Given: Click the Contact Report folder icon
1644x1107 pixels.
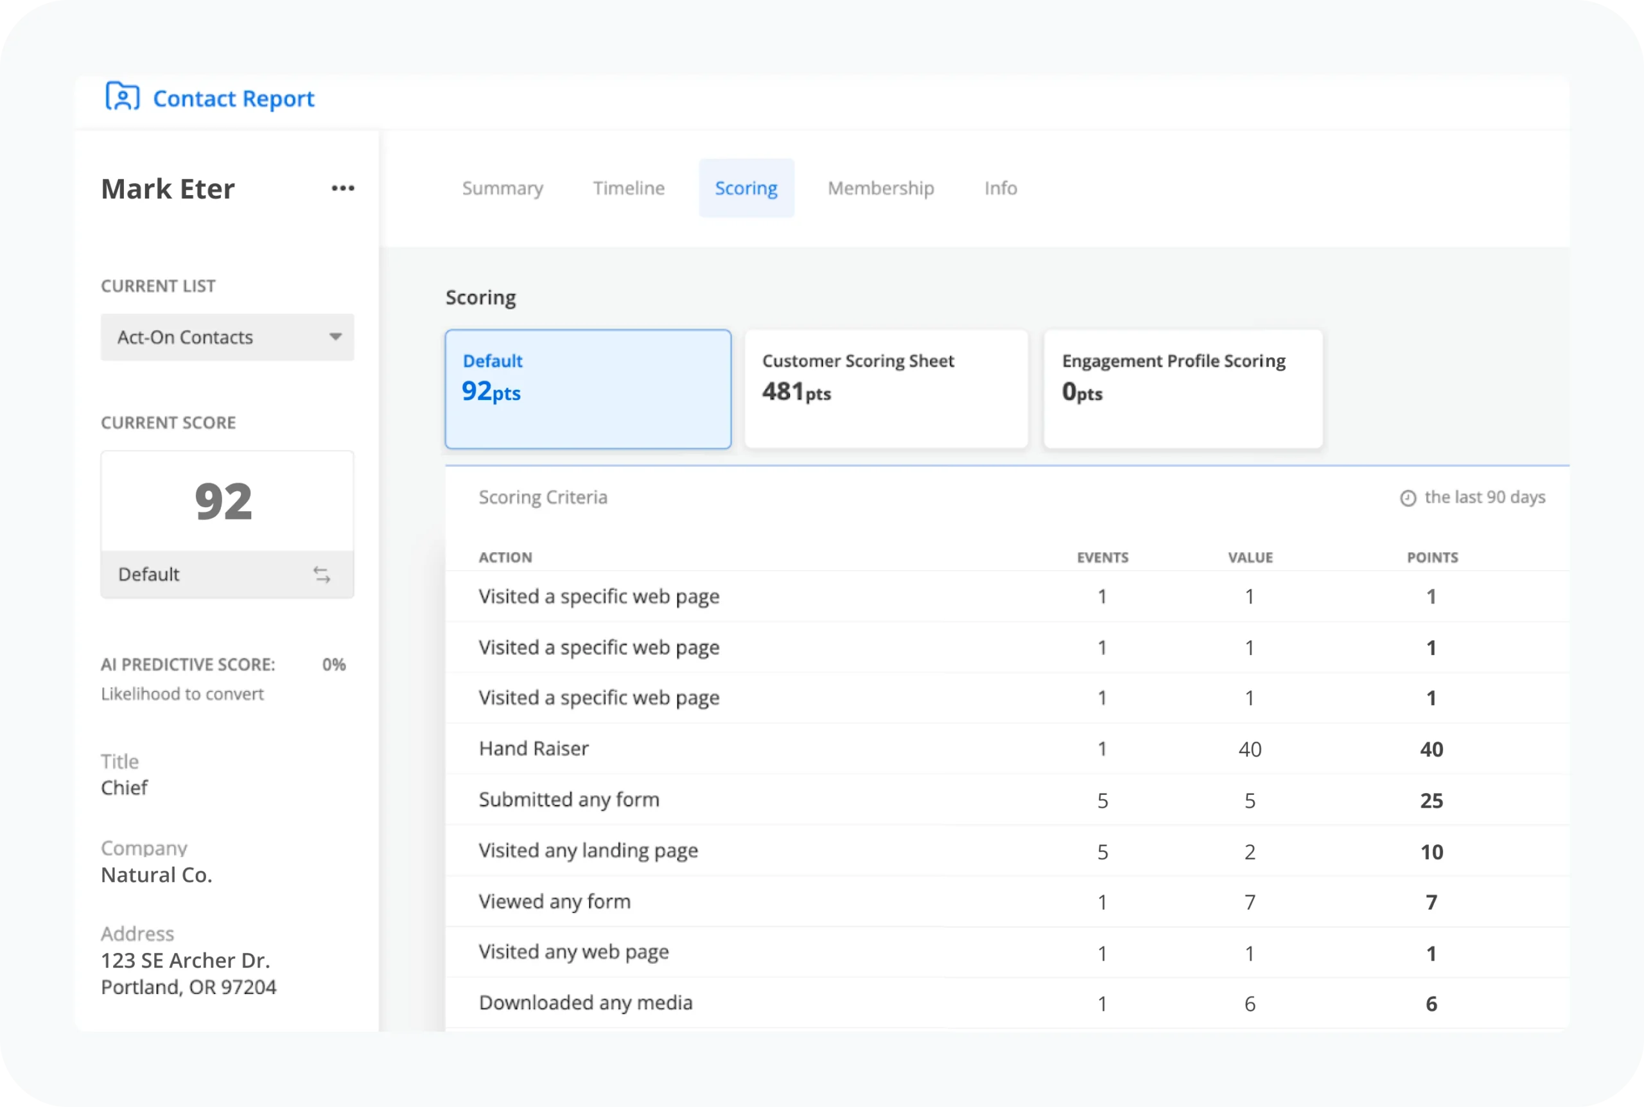Looking at the screenshot, I should point(122,97).
